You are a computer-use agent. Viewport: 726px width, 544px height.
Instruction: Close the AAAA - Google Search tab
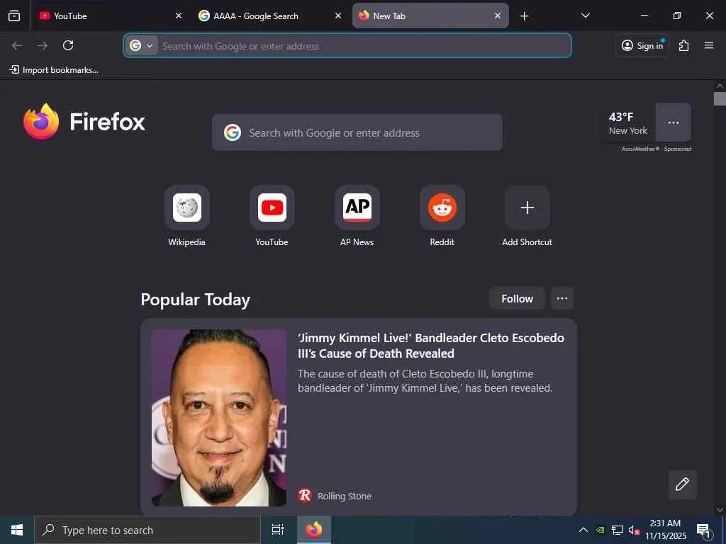[x=338, y=16]
